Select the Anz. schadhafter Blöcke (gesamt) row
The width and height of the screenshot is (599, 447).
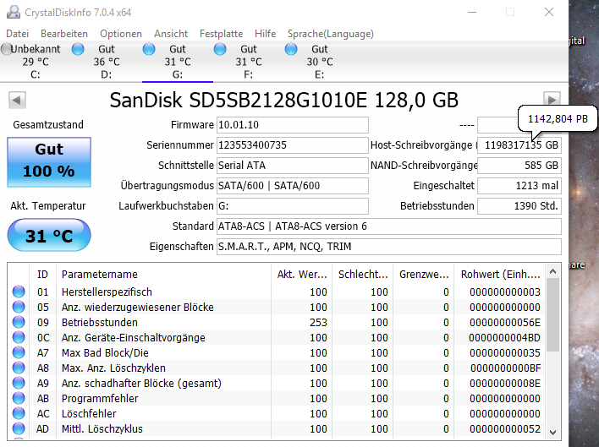pyautogui.click(x=277, y=384)
